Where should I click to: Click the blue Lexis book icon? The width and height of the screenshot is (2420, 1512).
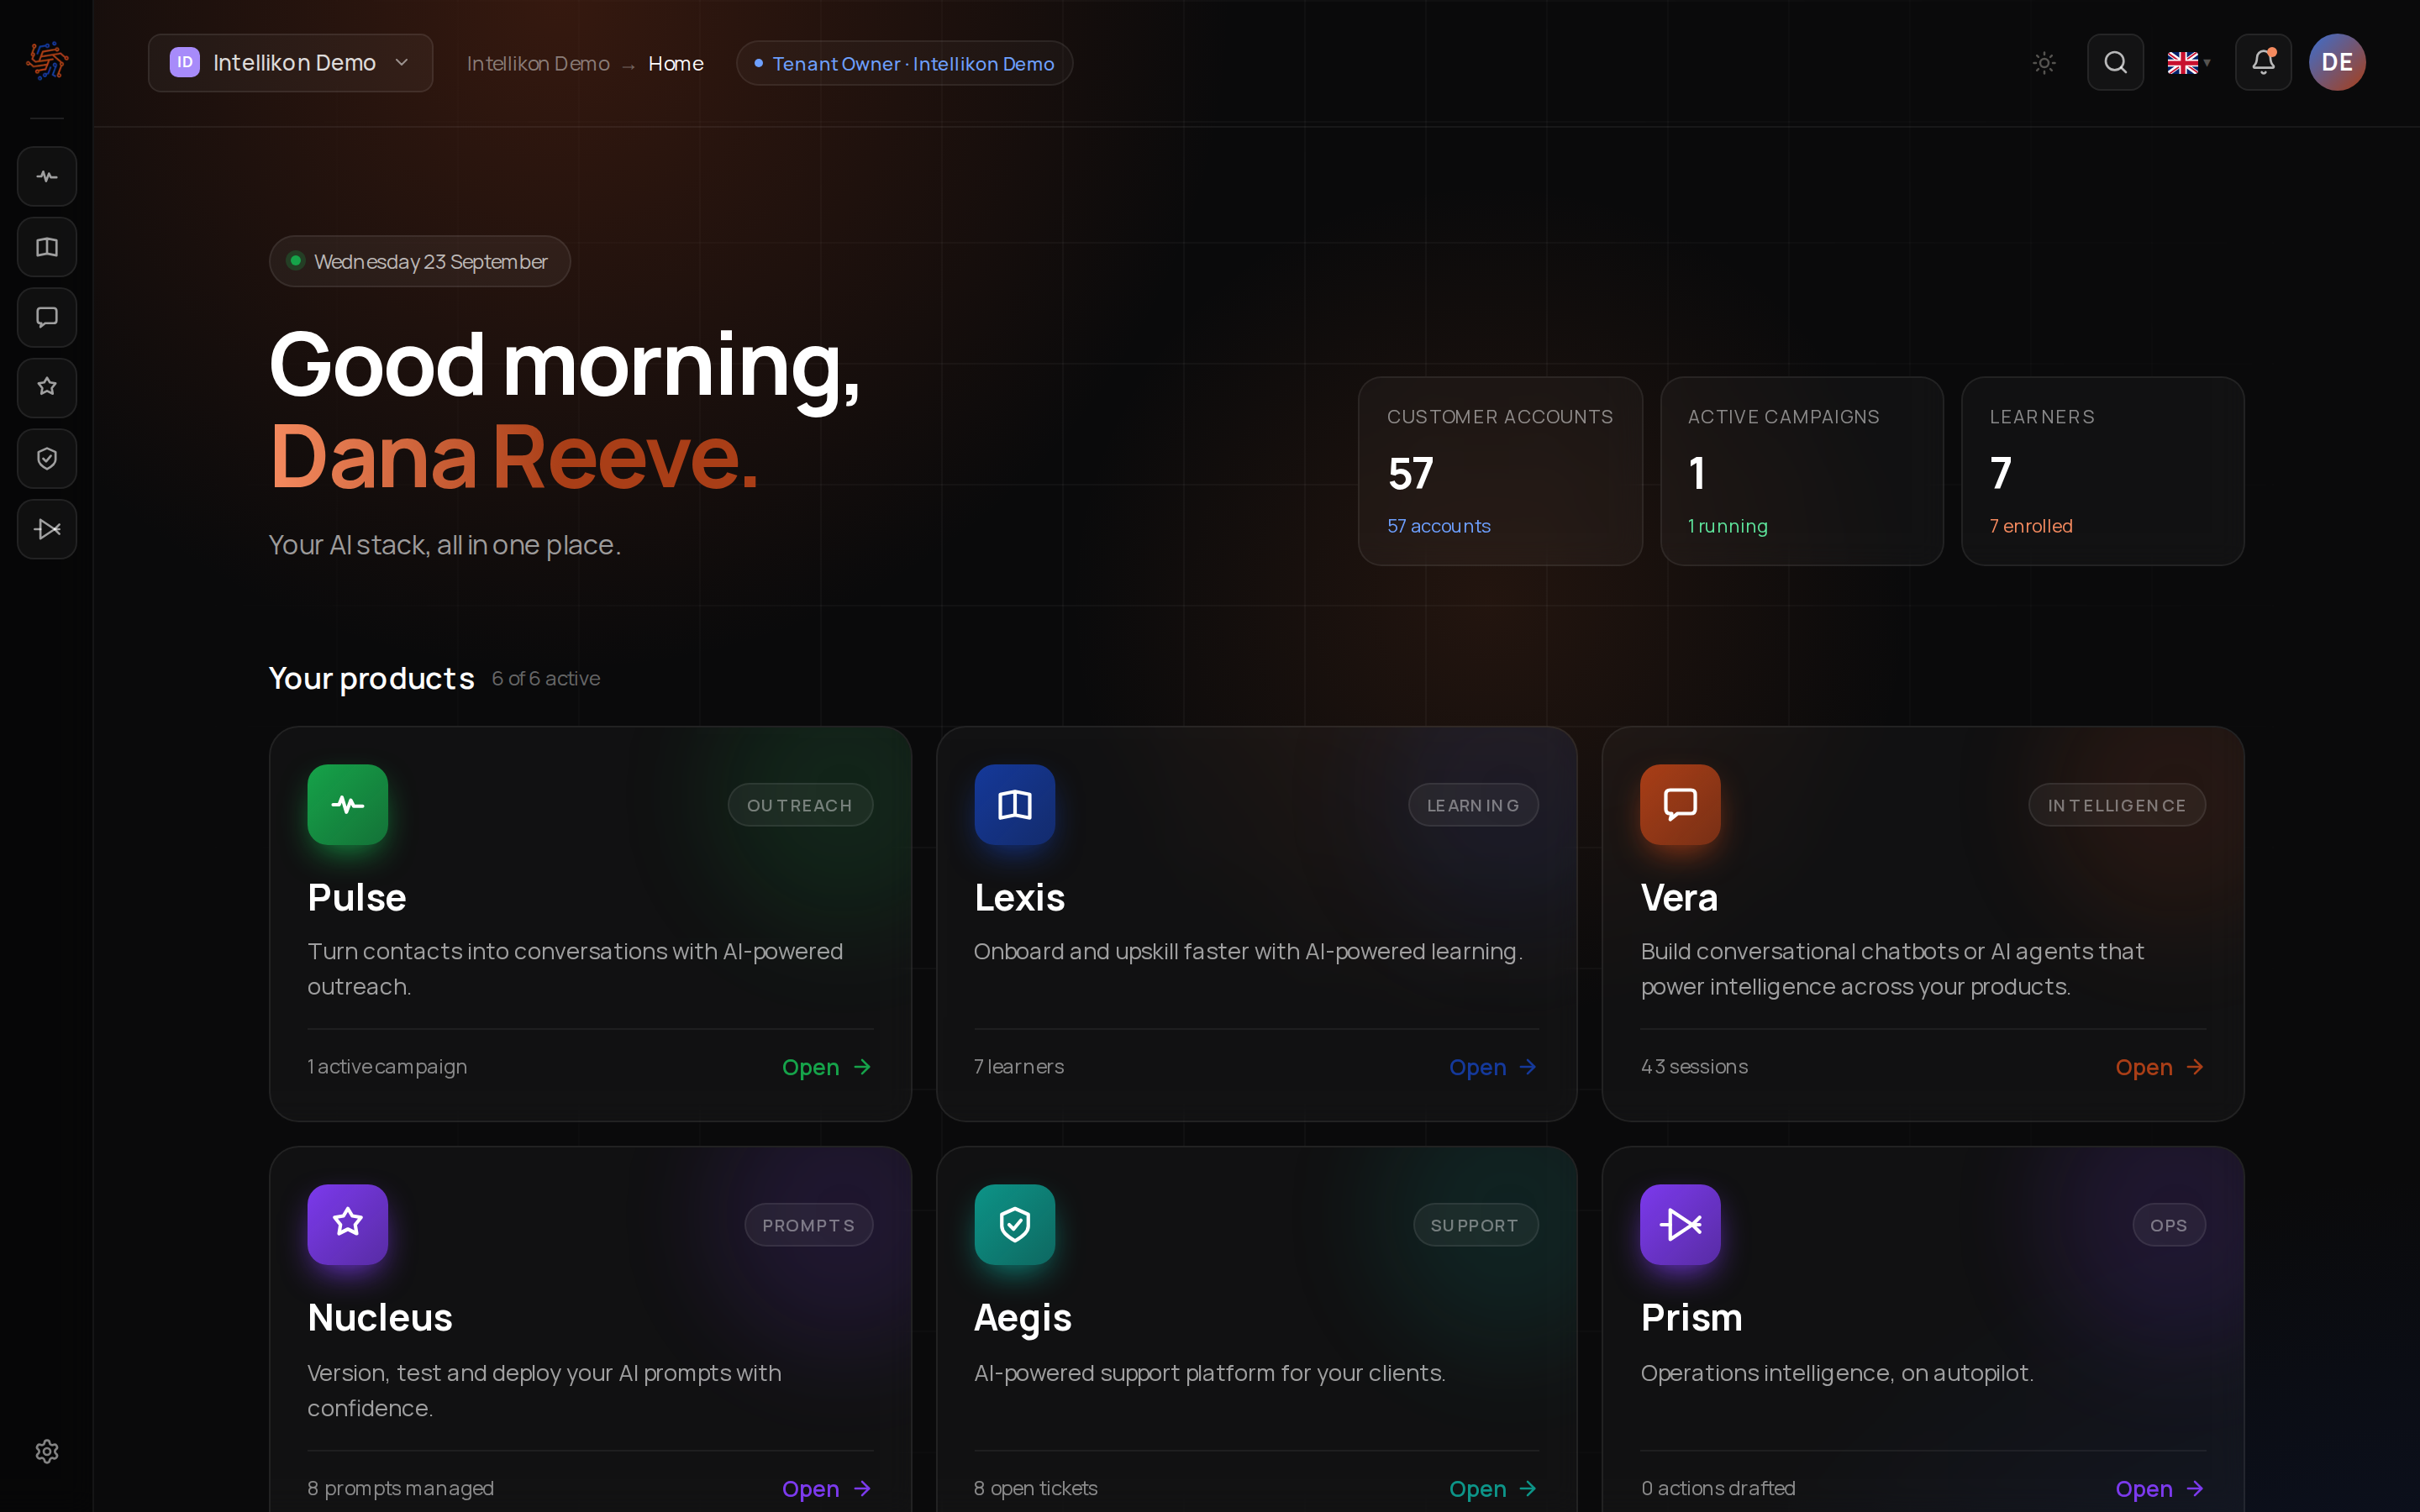coord(1015,805)
